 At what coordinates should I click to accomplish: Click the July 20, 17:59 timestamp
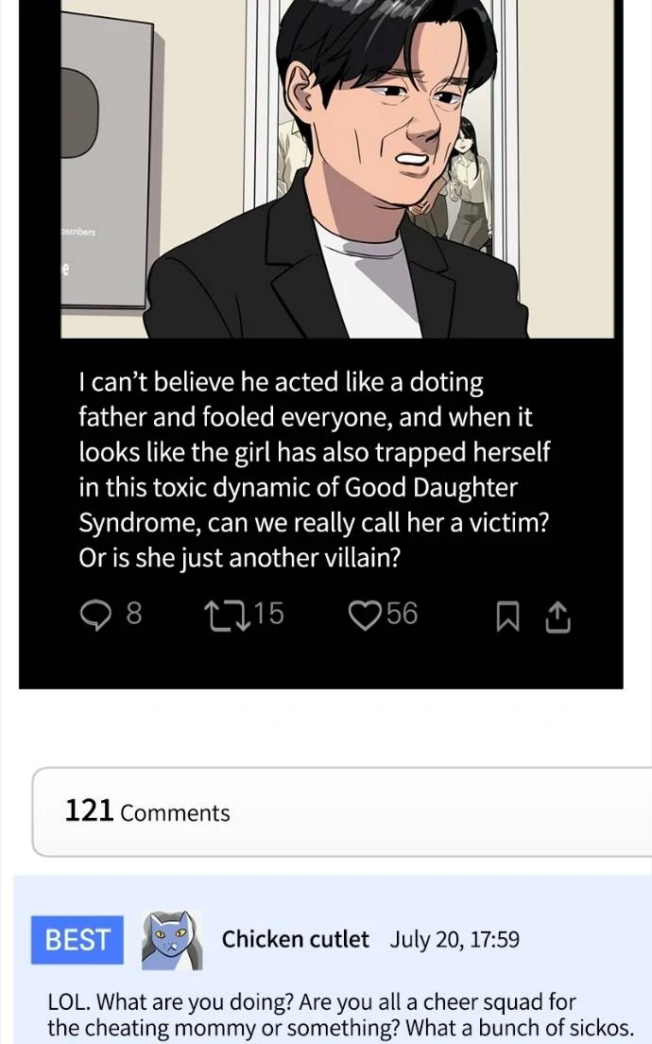point(455,940)
